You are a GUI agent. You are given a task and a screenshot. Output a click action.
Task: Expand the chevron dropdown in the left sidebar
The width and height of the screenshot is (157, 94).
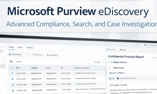click(1, 51)
